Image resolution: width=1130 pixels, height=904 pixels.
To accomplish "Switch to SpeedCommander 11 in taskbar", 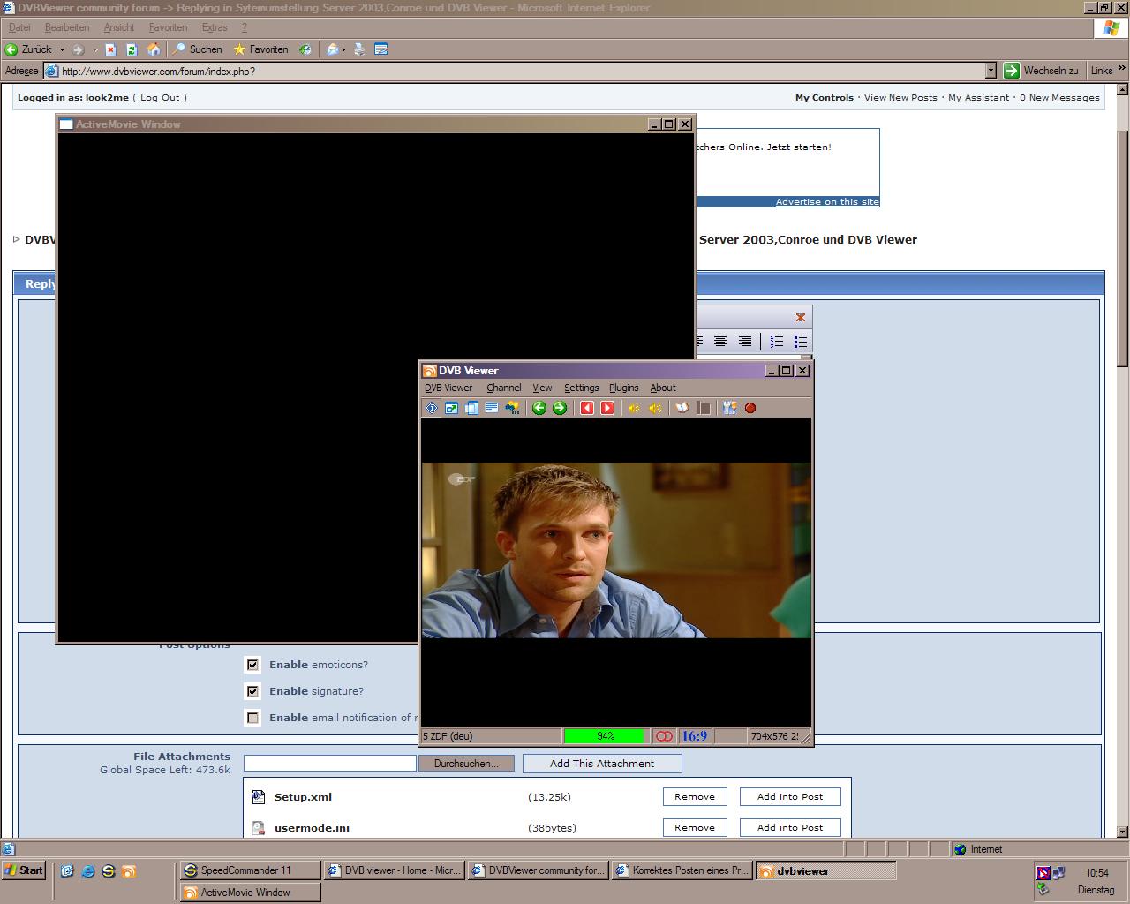I will point(250,870).
